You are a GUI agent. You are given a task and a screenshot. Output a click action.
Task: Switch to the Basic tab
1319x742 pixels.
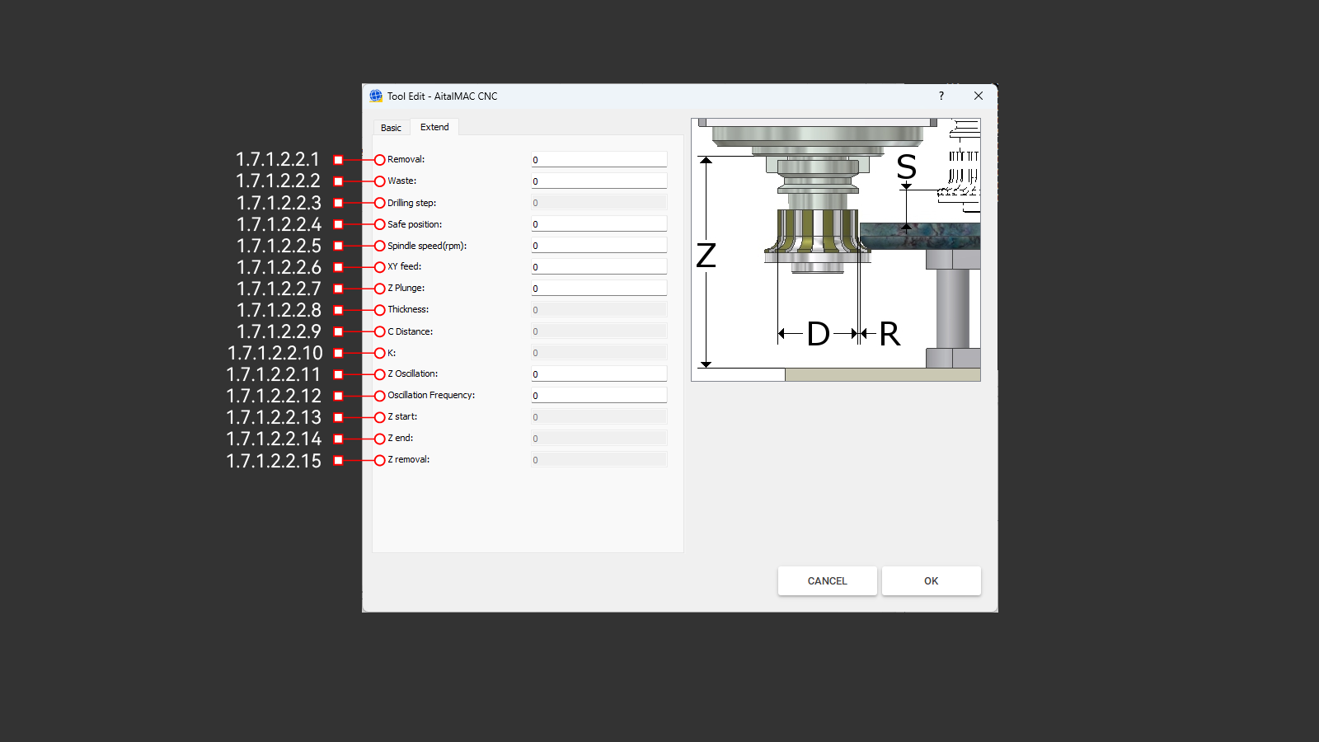tap(391, 128)
